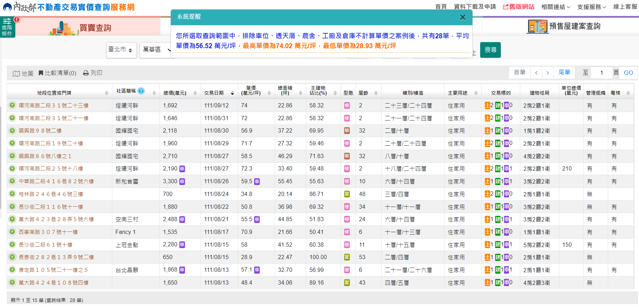Open the 舊版網站 link

pyautogui.click(x=519, y=7)
